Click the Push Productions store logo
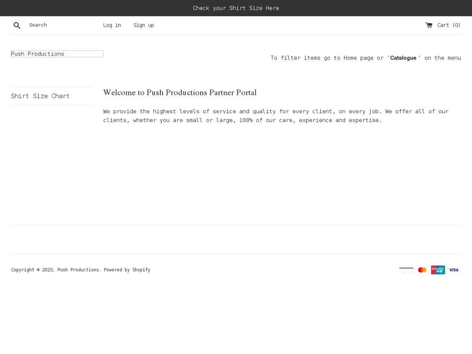The image size is (472, 354). (57, 54)
